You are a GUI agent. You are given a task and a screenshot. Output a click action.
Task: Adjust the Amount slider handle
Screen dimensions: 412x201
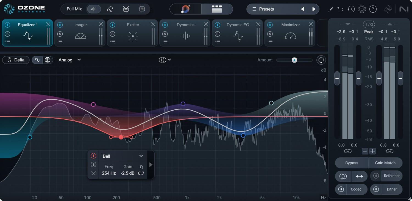pos(294,60)
